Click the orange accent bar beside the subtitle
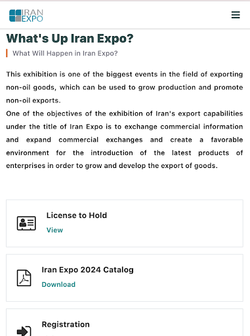Image resolution: width=250 pixels, height=336 pixels. (x=7, y=53)
